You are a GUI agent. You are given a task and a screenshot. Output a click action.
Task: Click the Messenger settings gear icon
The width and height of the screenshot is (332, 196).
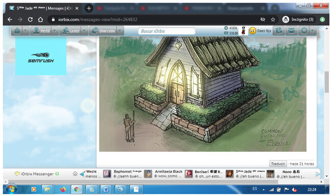coord(75,174)
